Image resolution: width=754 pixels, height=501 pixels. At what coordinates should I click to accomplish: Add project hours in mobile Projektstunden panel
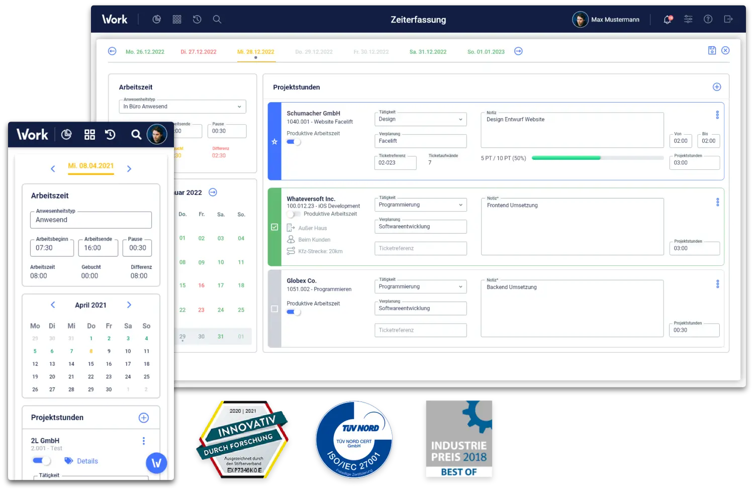pos(144,418)
